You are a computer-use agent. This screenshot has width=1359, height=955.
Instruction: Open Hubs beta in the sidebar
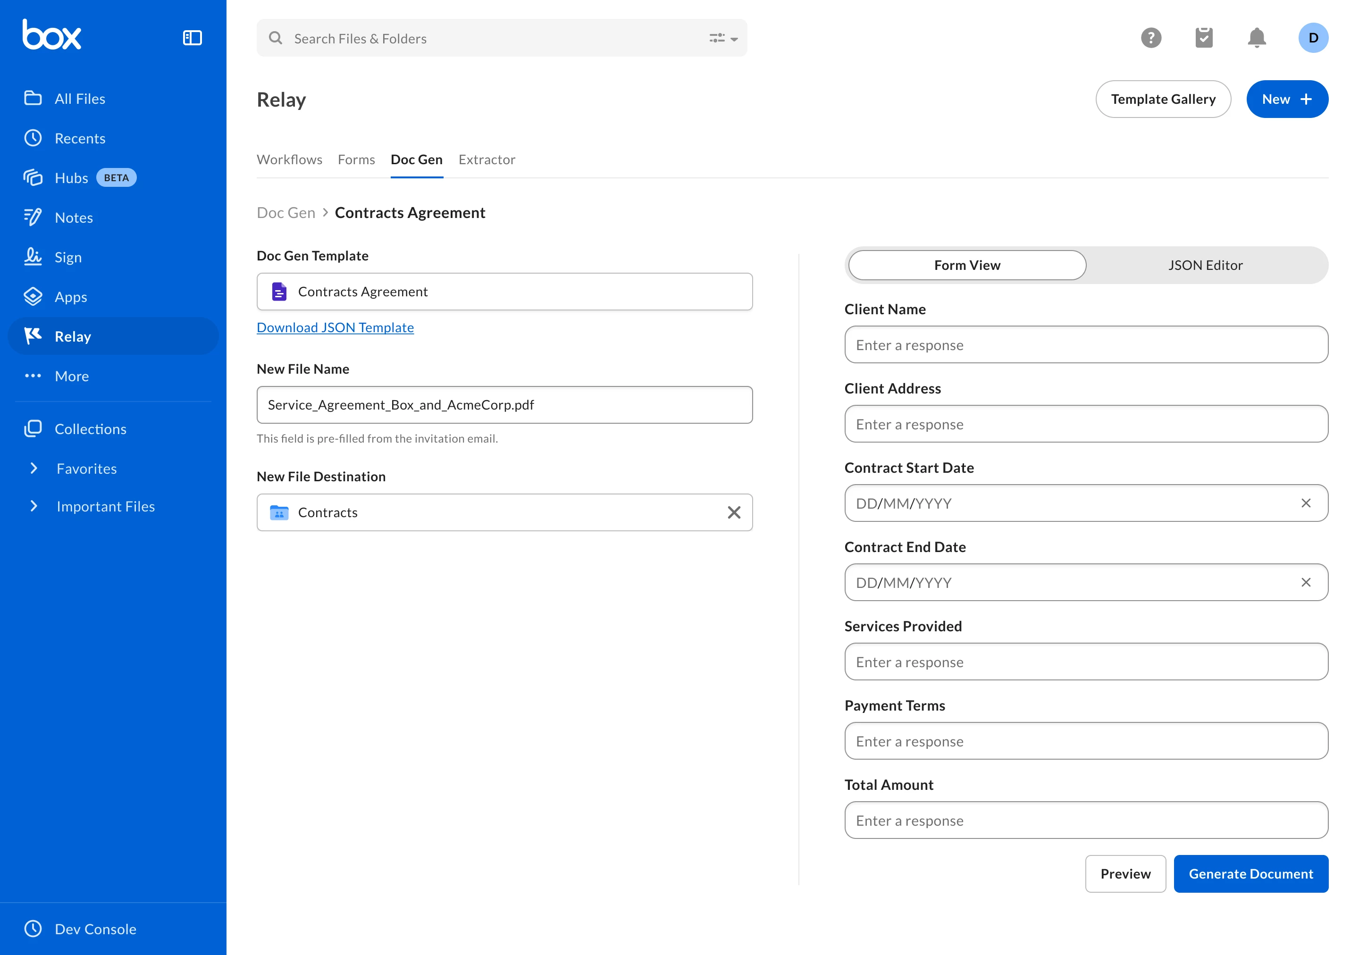pos(71,178)
